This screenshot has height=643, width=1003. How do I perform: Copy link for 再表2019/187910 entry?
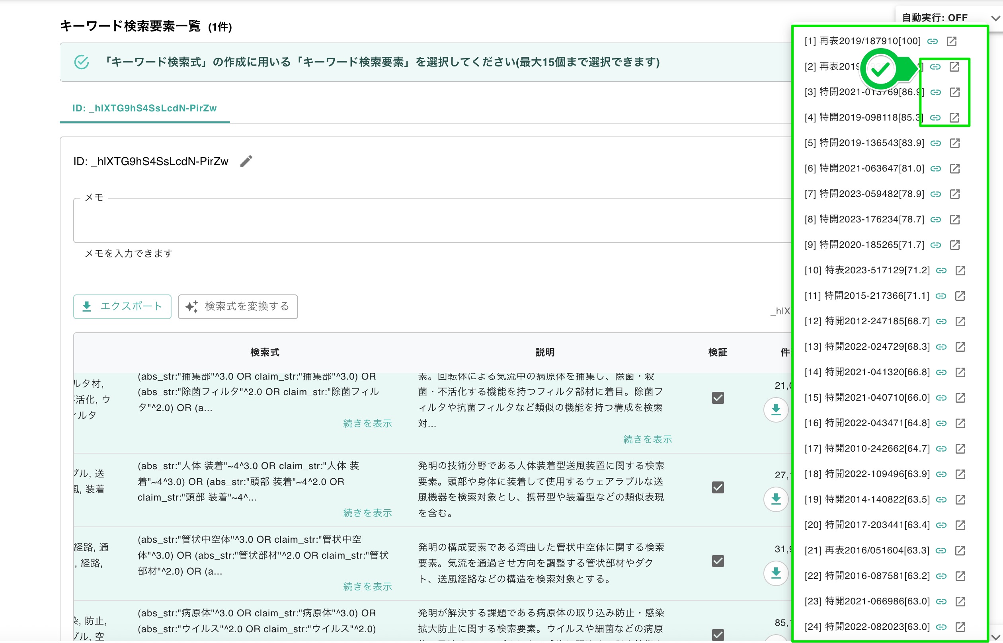point(933,41)
